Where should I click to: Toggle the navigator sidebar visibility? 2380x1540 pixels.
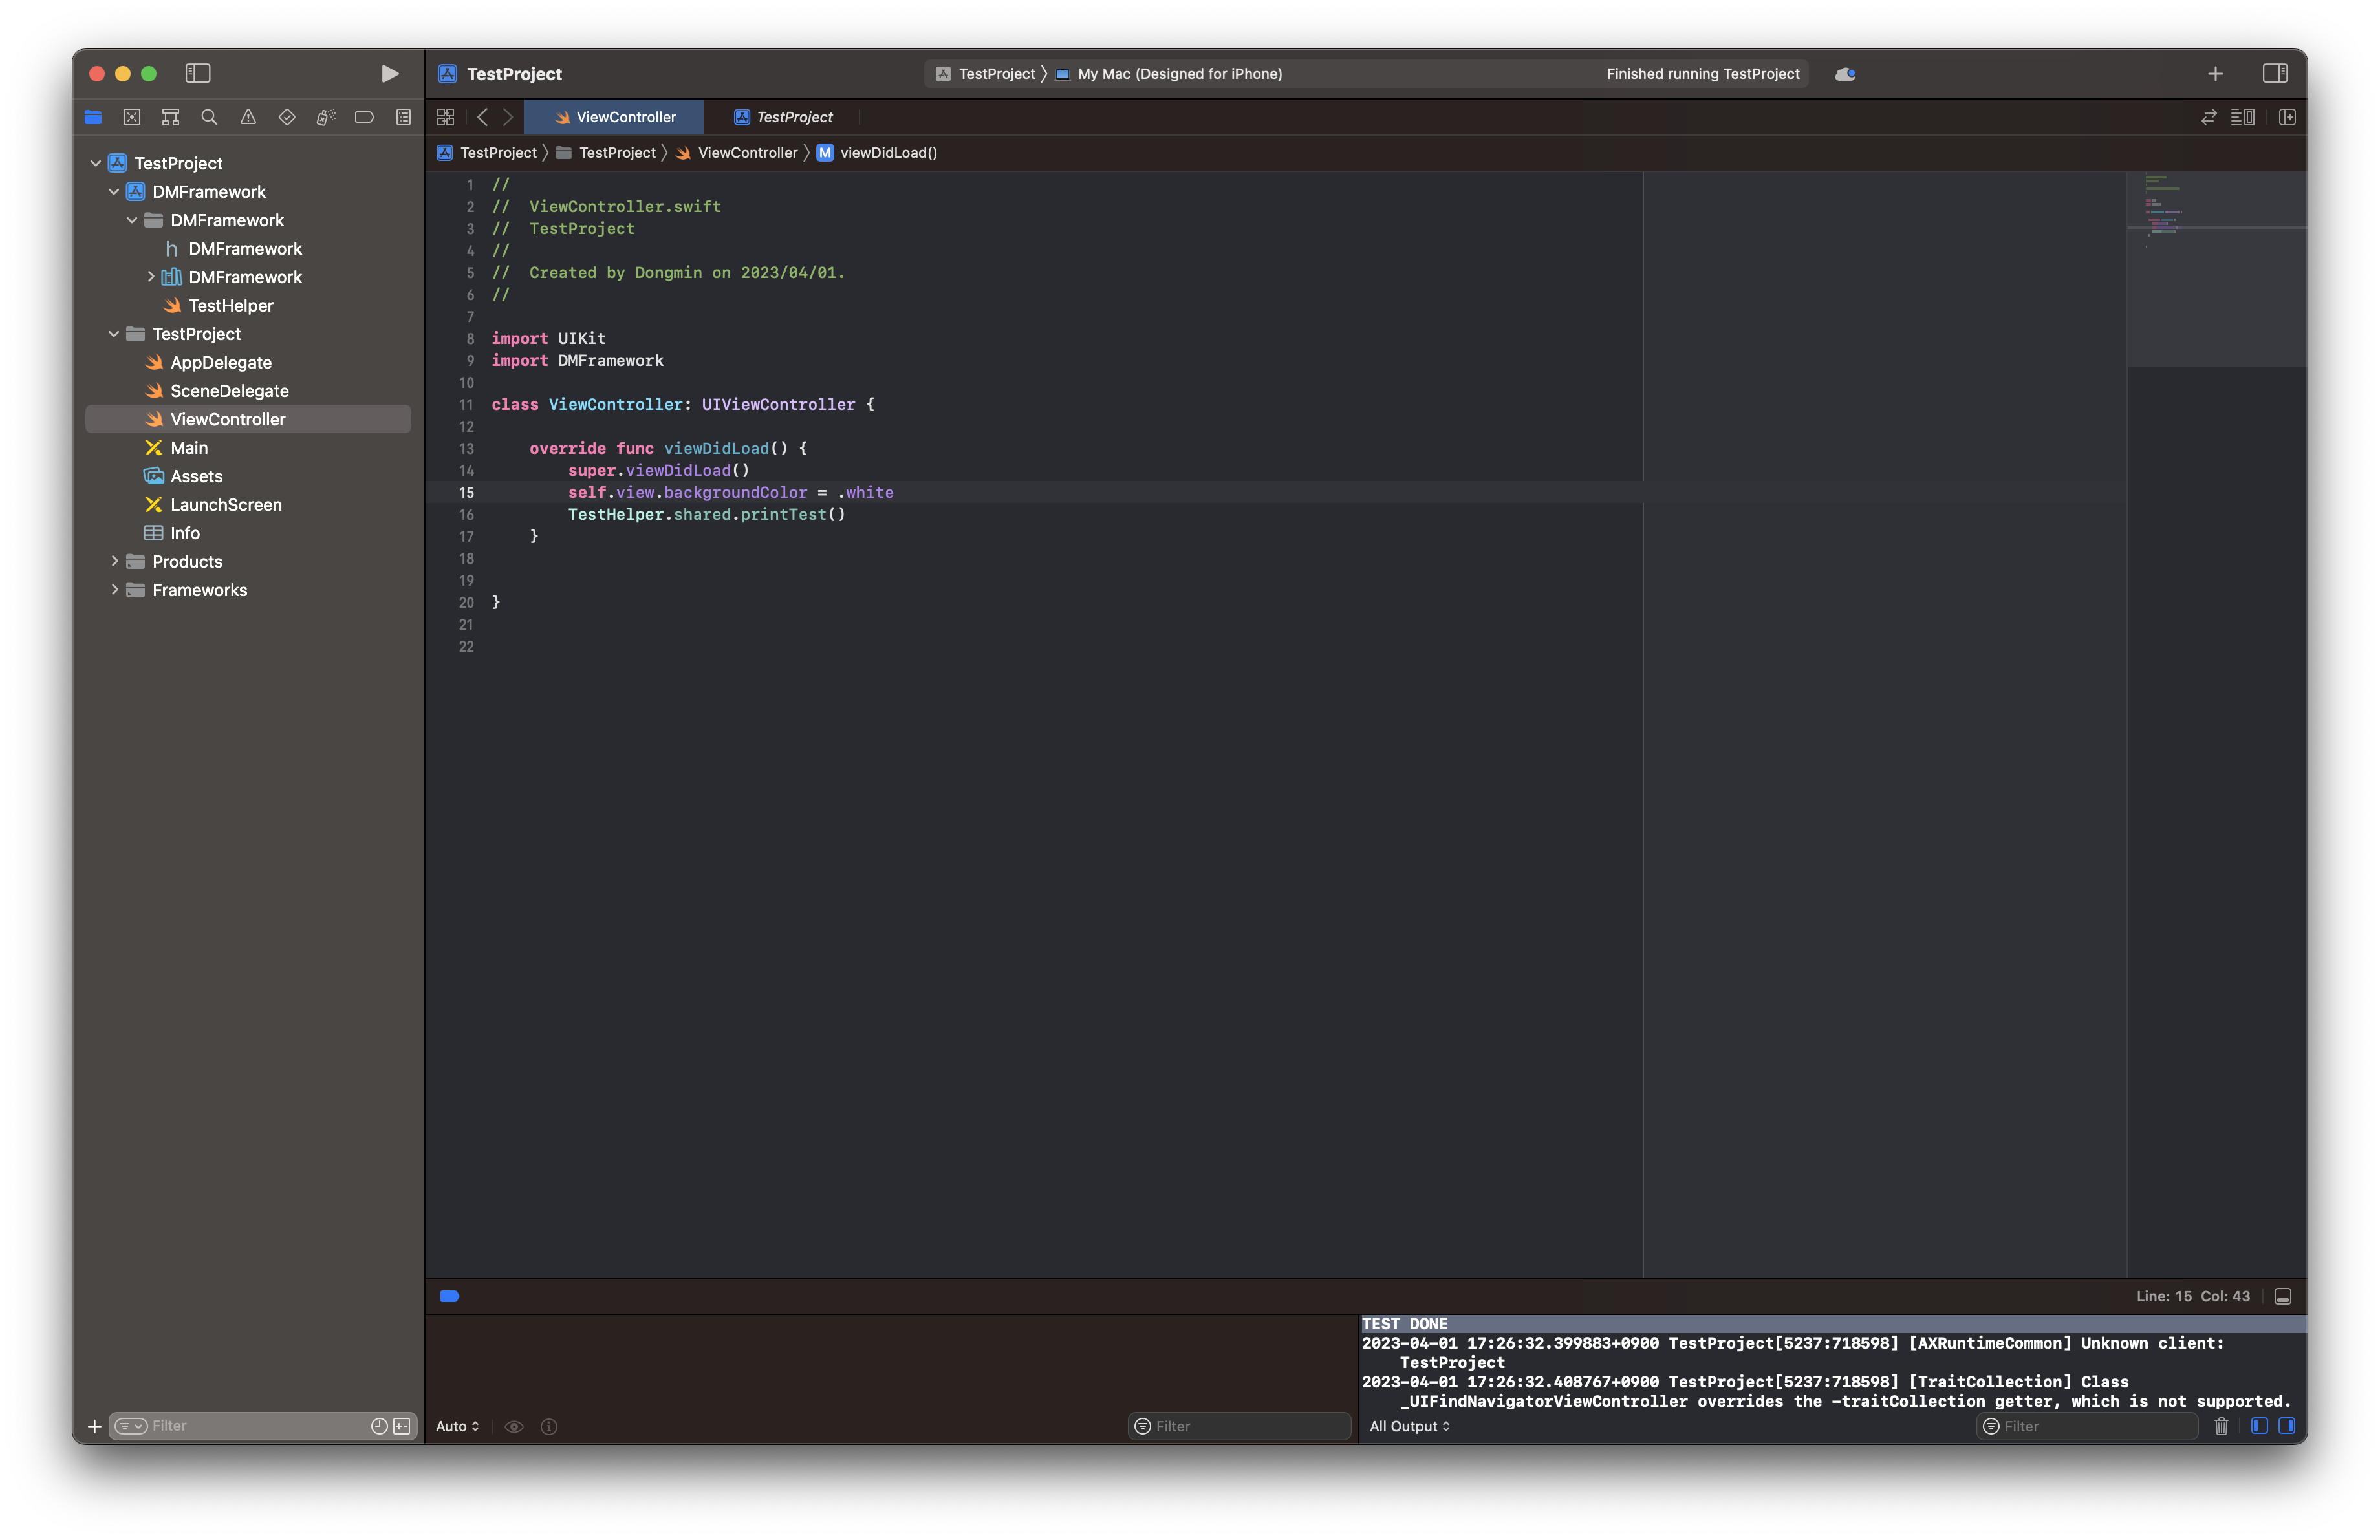[x=198, y=74]
